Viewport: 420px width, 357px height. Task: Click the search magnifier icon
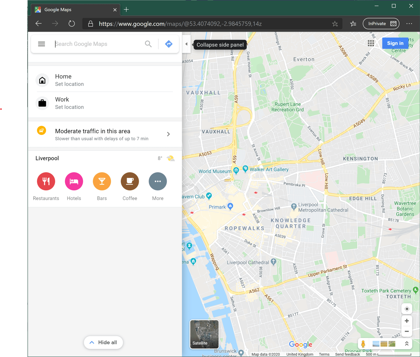coord(148,44)
